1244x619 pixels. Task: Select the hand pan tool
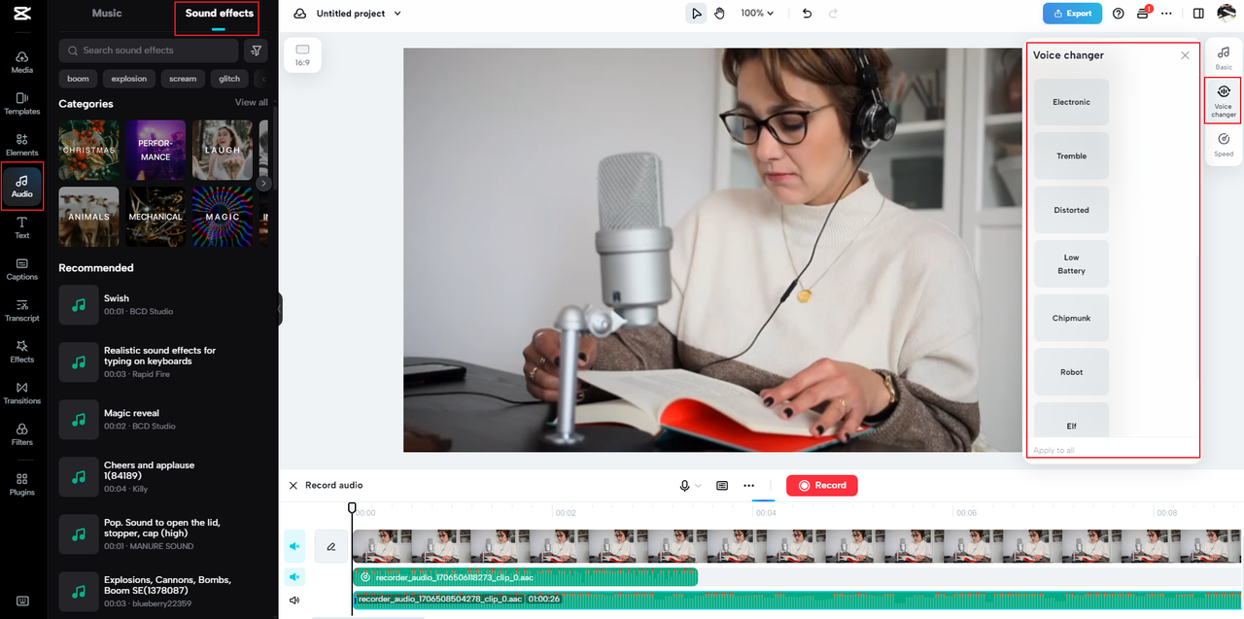pyautogui.click(x=720, y=14)
